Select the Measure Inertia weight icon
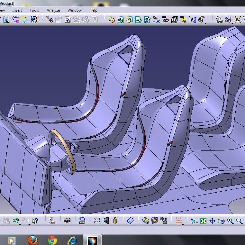This screenshot has width=245, height=245. 115,221
